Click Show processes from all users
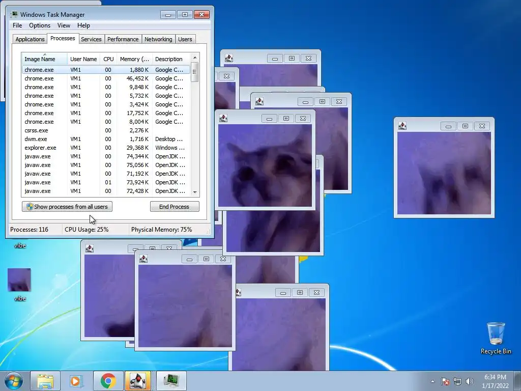Viewport: 521px width, 391px height. (67, 207)
